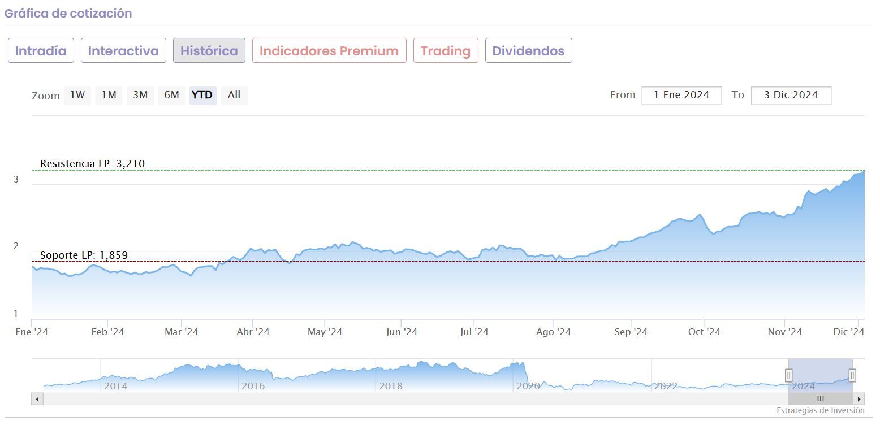Screen dimensions: 880x434
Task: Click the right range handle of navigator
Action: coord(852,375)
